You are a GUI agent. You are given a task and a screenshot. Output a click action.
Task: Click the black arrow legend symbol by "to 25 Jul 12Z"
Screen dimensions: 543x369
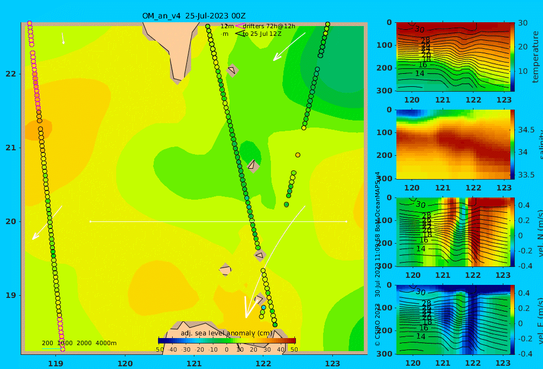tap(239, 34)
